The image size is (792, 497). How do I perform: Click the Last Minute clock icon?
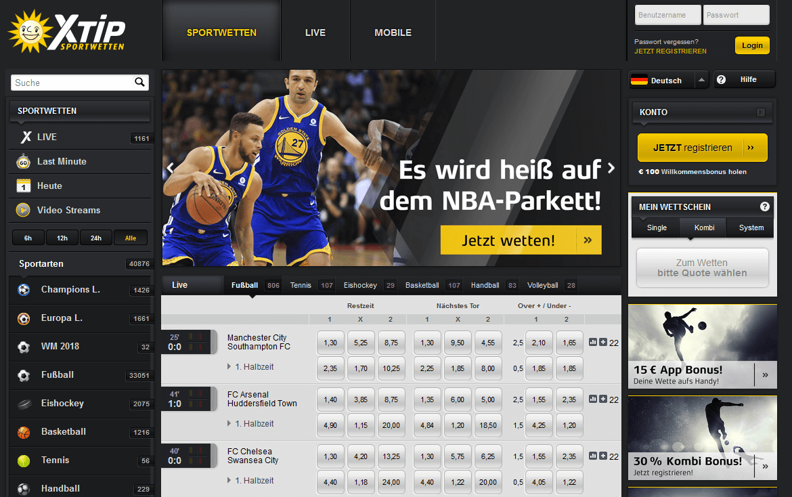(x=23, y=162)
